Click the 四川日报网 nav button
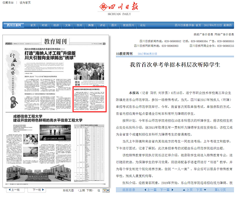 (x=14, y=25)
